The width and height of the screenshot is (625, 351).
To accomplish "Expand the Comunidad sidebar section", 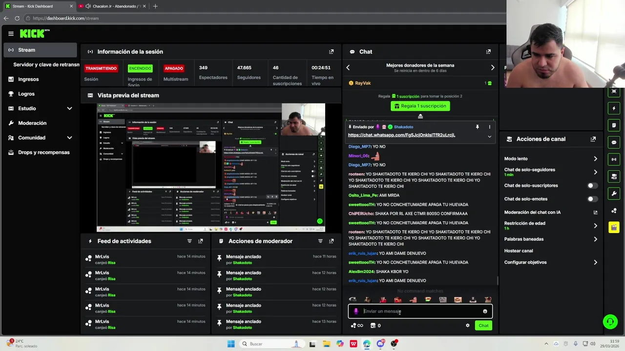I will click(x=69, y=137).
